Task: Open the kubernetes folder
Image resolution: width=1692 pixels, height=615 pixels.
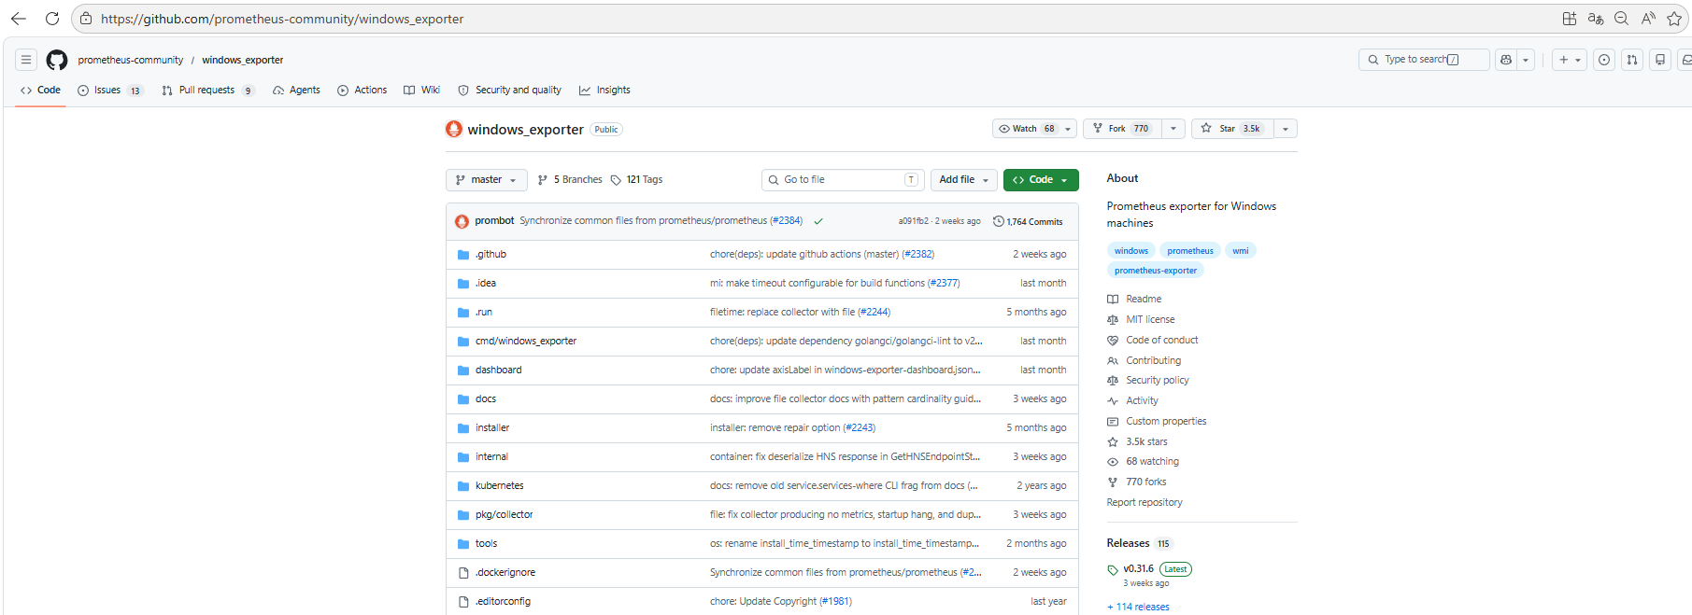Action: (499, 486)
